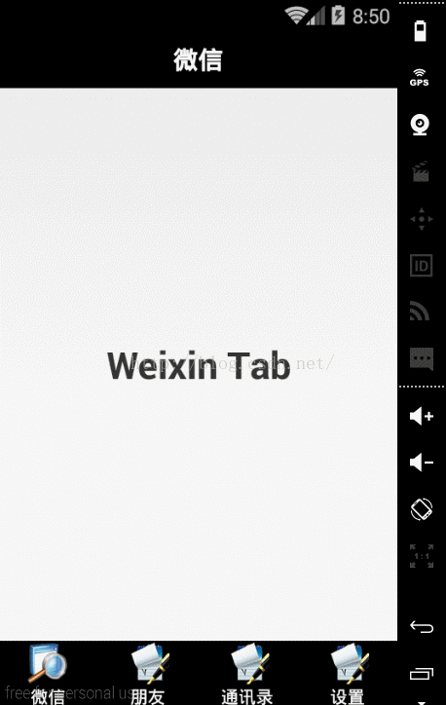
Task: Switch to the 设置 tab
Action: (x=348, y=673)
